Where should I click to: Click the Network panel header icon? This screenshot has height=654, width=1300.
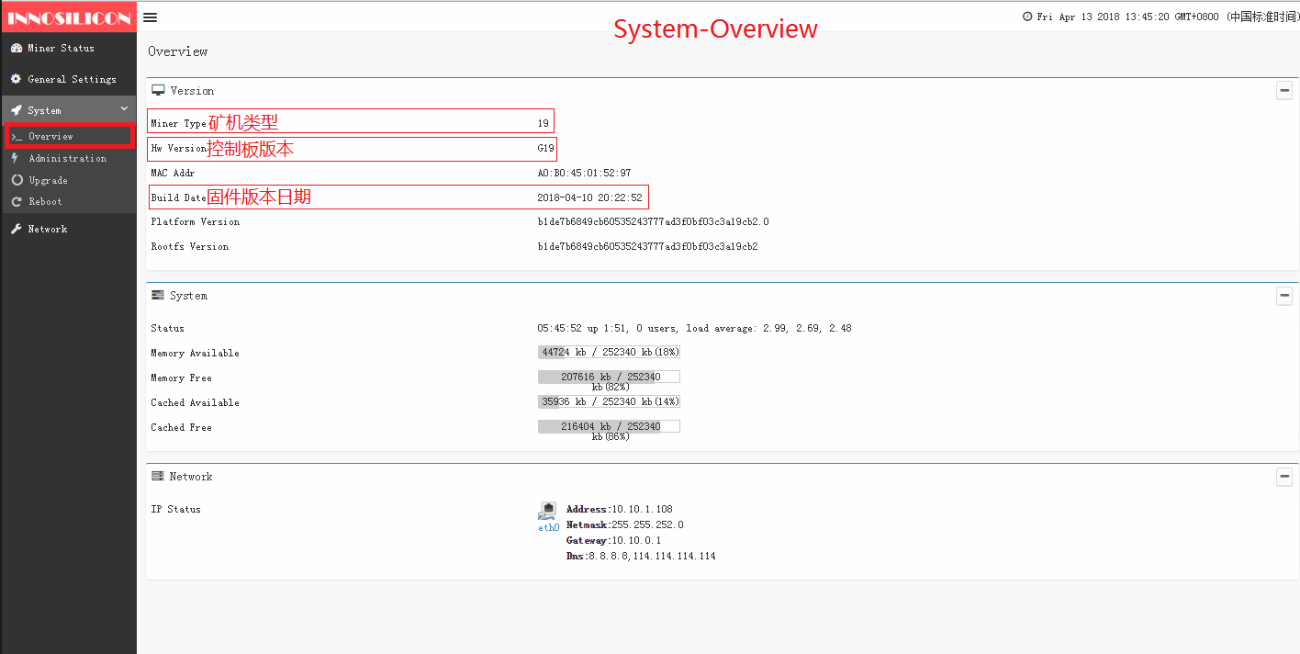point(158,477)
